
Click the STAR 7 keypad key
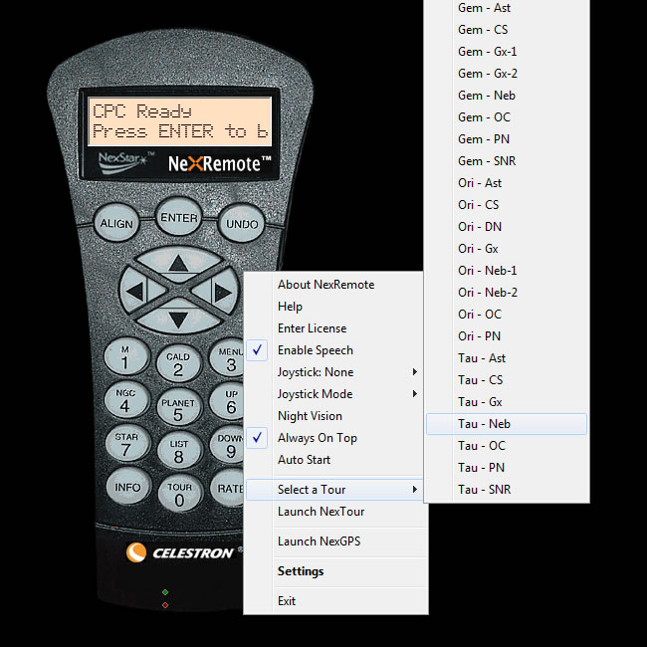(126, 444)
